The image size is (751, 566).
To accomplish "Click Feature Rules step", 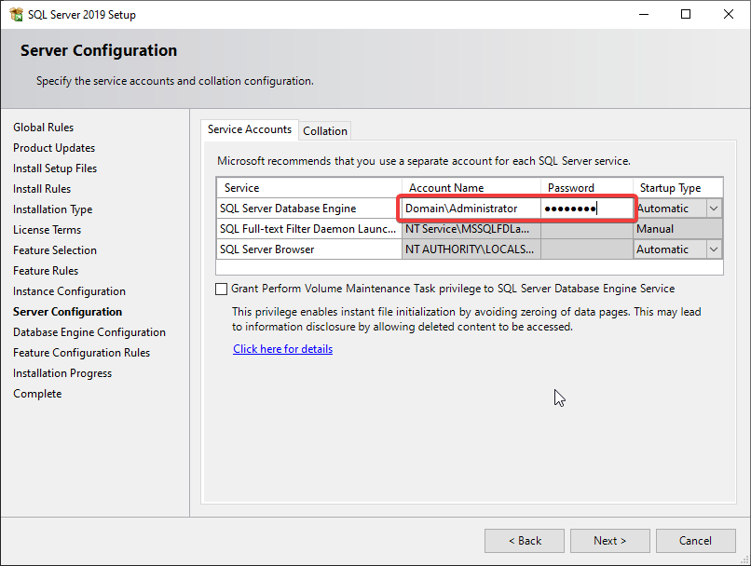I will pos(46,271).
